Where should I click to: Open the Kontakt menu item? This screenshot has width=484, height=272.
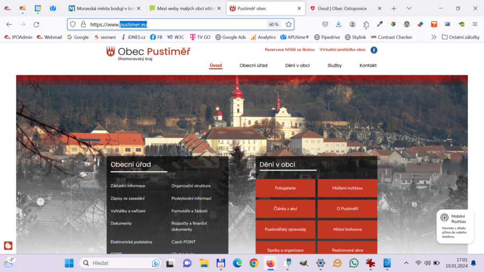coord(368,66)
